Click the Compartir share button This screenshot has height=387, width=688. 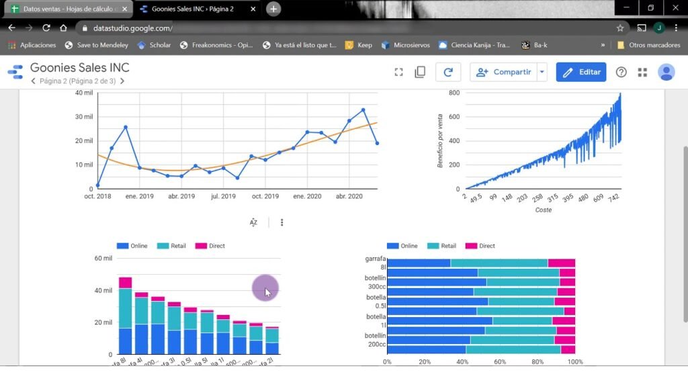coord(503,72)
